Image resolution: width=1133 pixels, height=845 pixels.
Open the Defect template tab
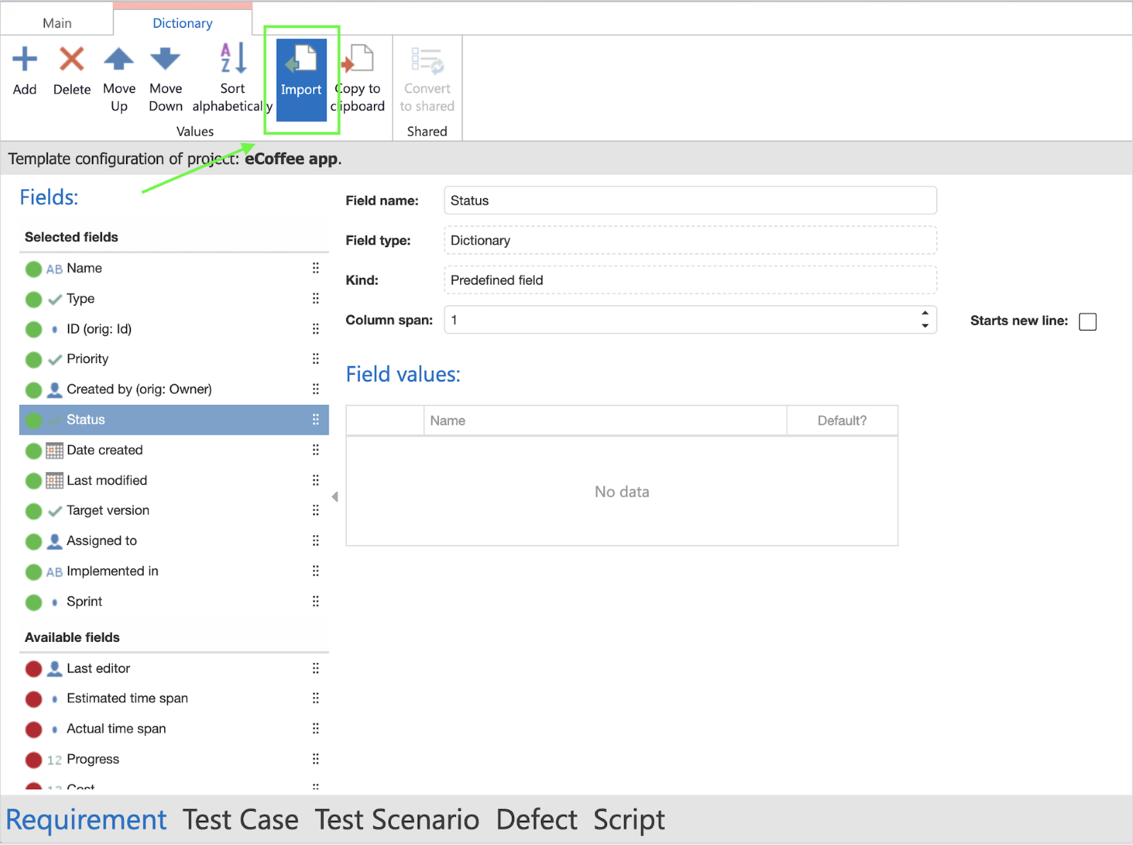click(537, 820)
